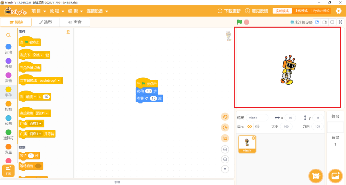346x185 pixels.
Task: Open the 编辑 edit menu
Action: point(75,11)
